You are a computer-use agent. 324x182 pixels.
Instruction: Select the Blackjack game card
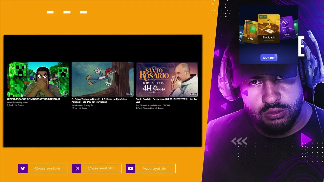(269, 29)
